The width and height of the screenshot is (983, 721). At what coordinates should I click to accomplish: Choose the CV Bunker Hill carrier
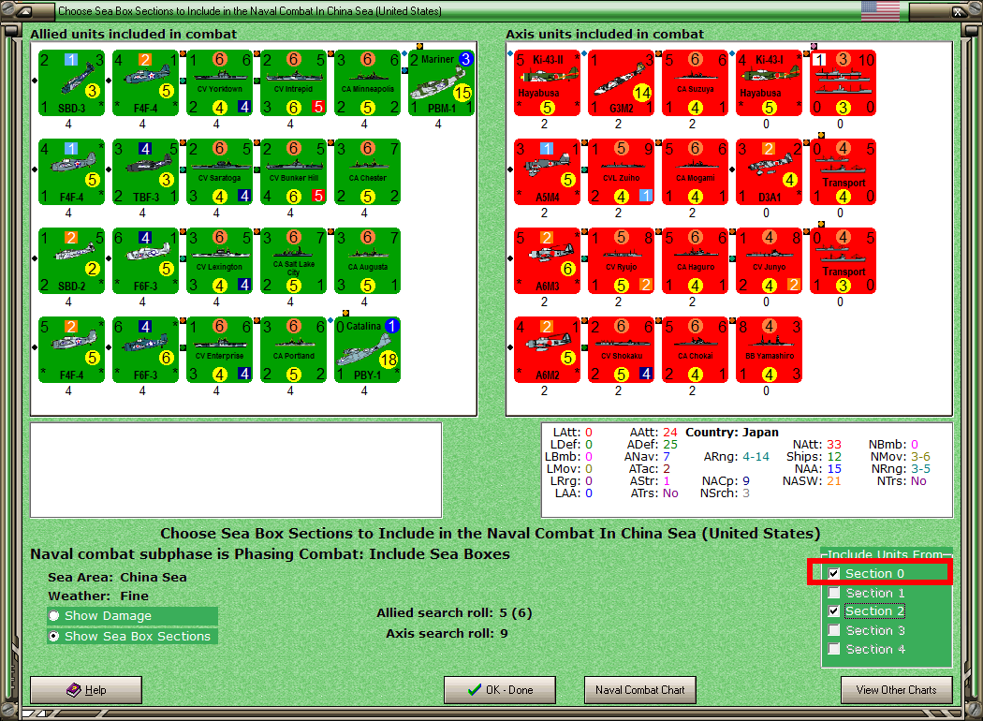coord(293,171)
